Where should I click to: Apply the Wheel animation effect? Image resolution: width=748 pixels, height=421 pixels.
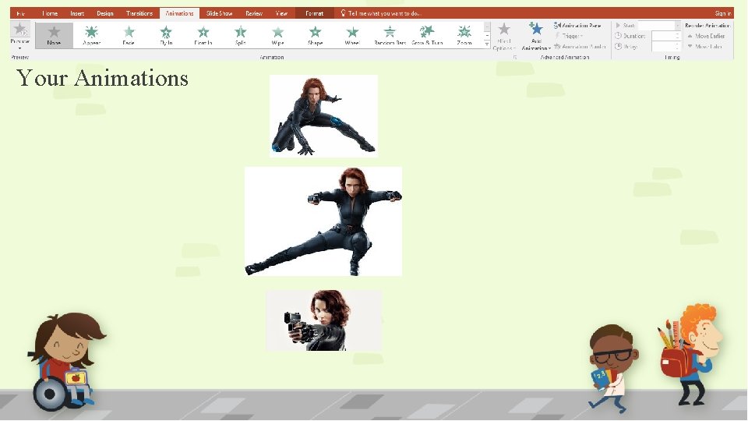pyautogui.click(x=352, y=35)
